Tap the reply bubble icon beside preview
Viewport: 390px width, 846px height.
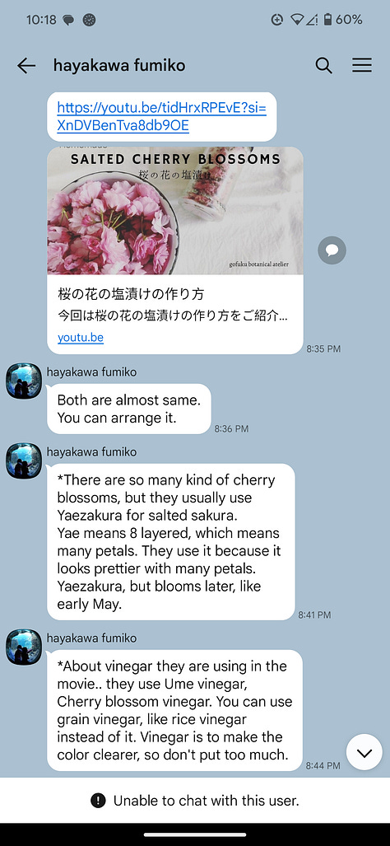332,250
